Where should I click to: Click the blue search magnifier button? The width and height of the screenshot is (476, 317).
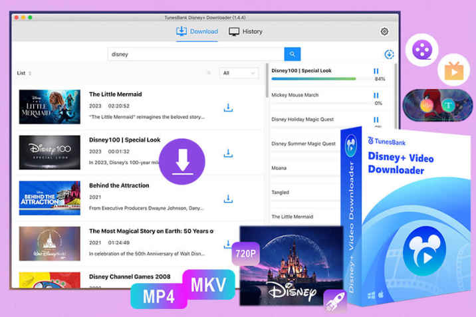click(292, 54)
